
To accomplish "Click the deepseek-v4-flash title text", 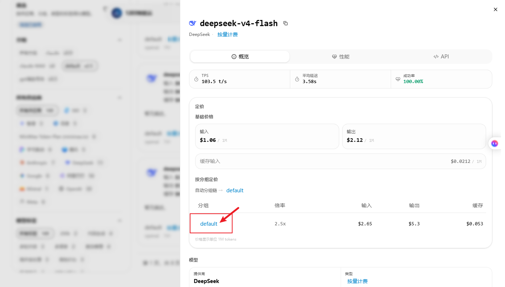I will [x=239, y=23].
